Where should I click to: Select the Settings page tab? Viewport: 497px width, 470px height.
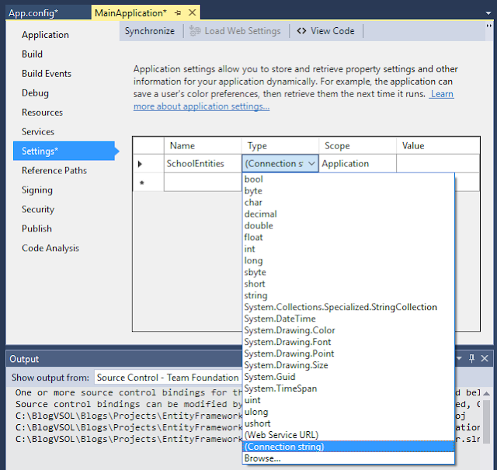(x=64, y=151)
